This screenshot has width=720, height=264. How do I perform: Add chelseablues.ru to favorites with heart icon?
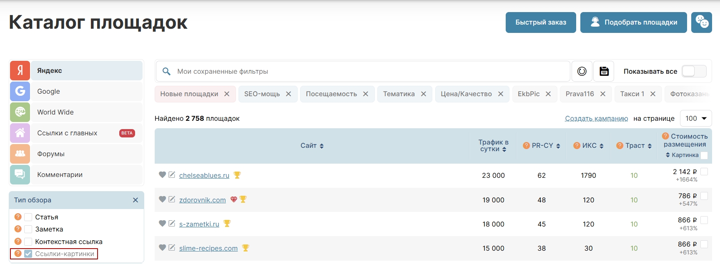click(x=162, y=175)
